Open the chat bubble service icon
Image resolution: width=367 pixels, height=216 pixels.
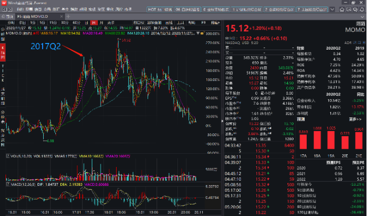(355, 9)
